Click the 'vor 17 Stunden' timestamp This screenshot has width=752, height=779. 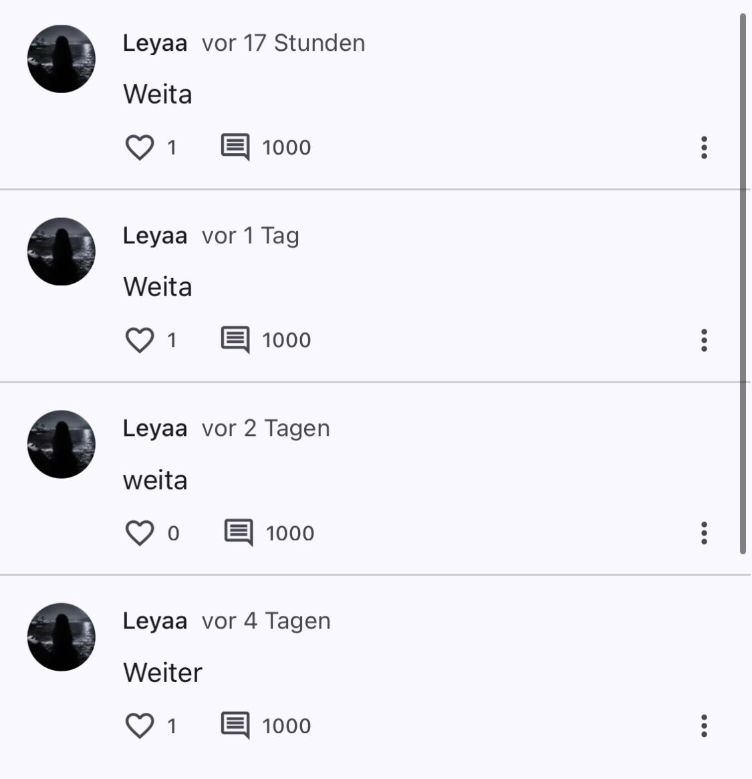coord(283,43)
